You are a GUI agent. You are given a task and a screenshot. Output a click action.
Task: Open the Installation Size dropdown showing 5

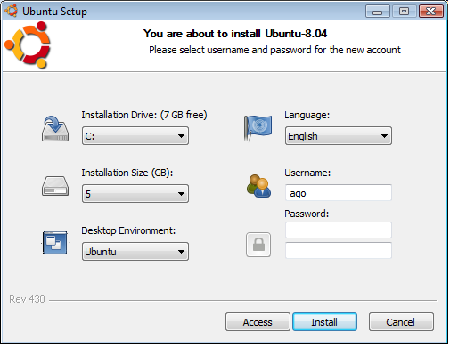(135, 194)
